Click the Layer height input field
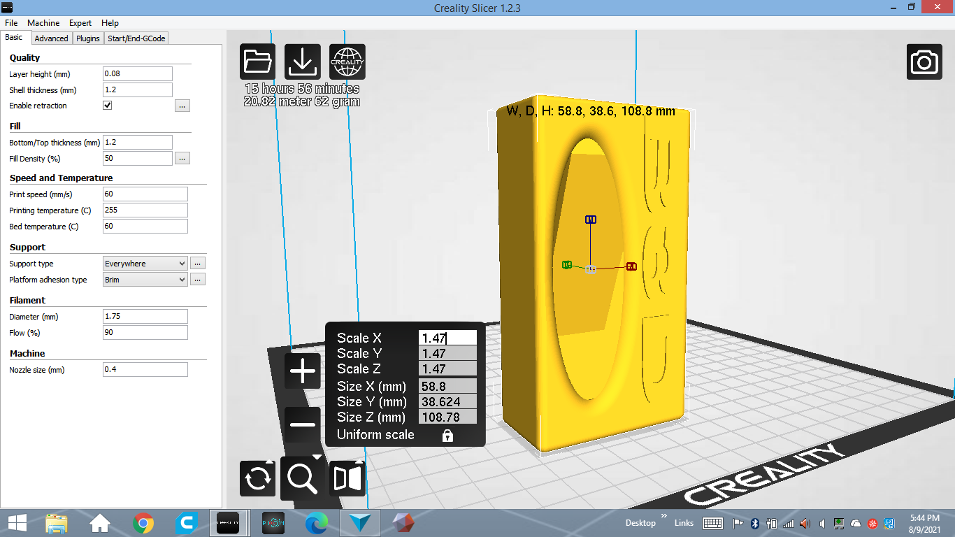Image resolution: width=955 pixels, height=537 pixels. point(138,73)
